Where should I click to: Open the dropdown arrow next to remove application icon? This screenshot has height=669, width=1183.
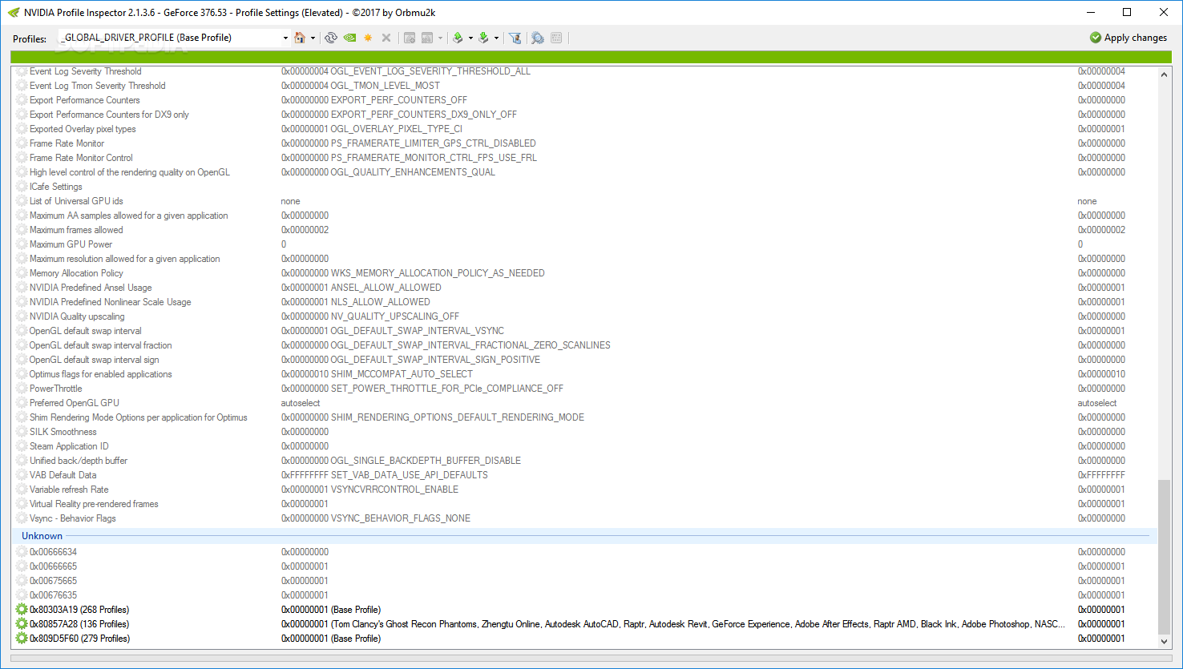coord(440,38)
